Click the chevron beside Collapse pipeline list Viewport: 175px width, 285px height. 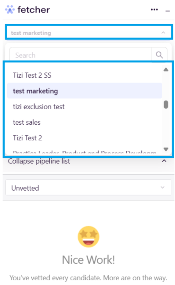[164, 161]
